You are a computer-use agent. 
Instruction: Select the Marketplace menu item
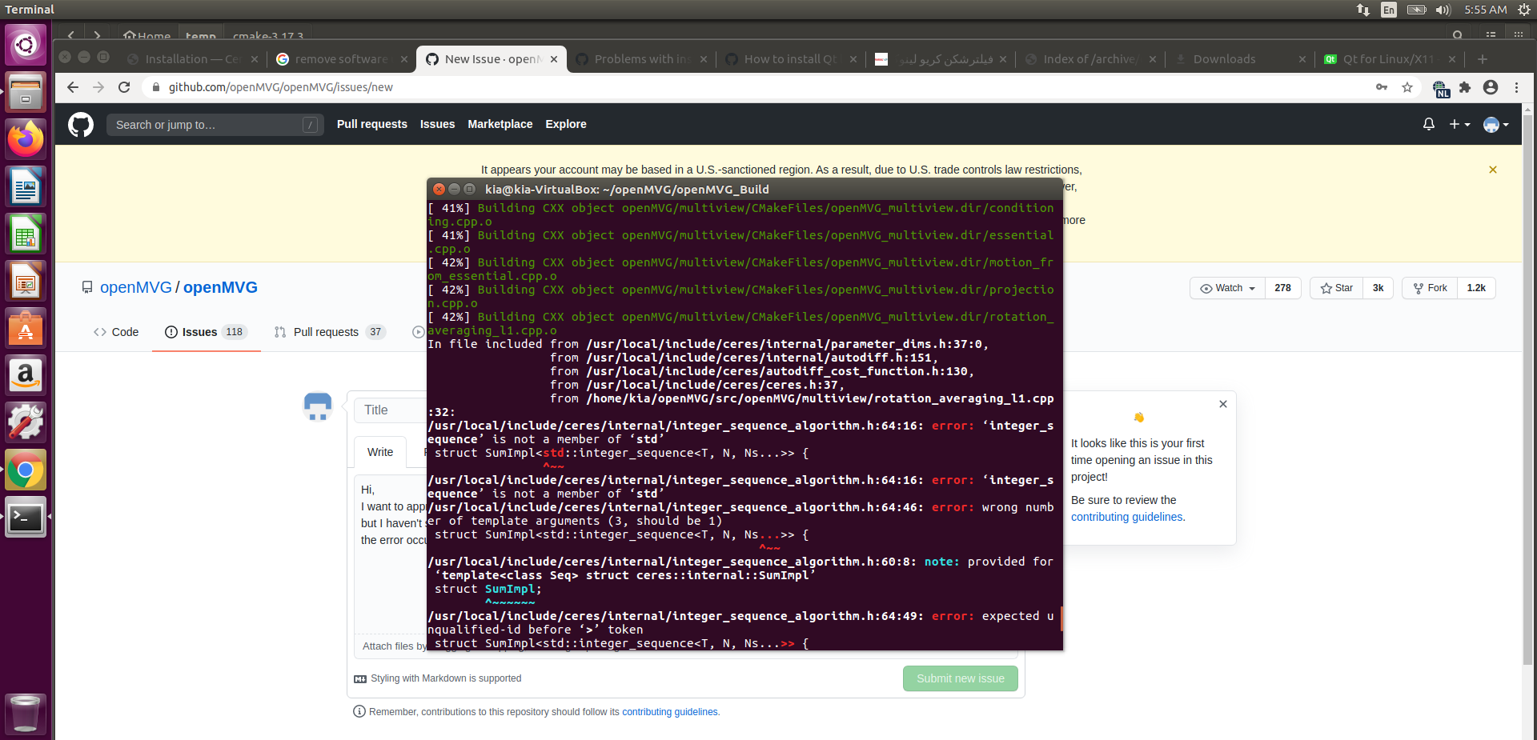[500, 124]
